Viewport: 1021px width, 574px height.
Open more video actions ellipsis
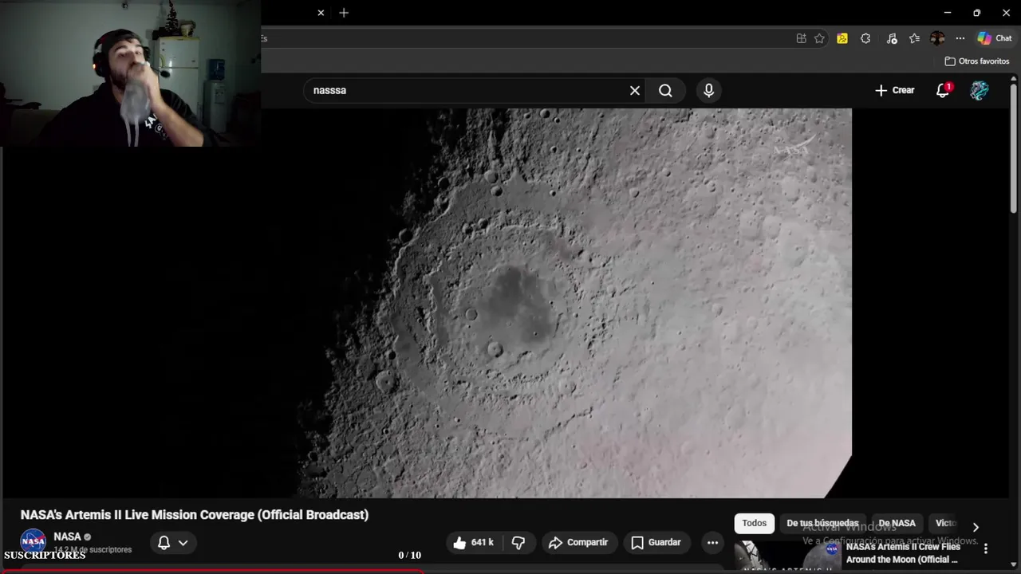712,542
